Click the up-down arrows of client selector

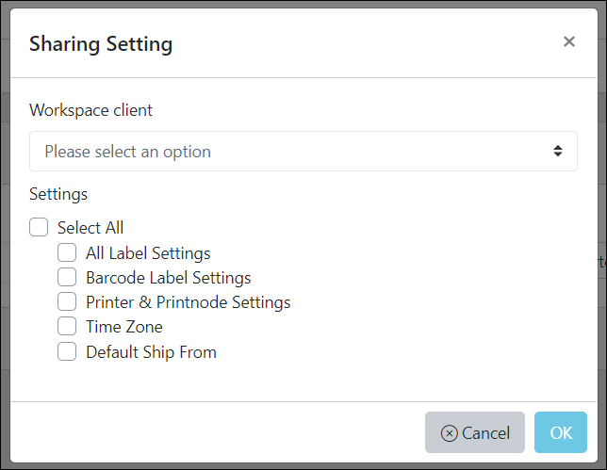[x=557, y=151]
